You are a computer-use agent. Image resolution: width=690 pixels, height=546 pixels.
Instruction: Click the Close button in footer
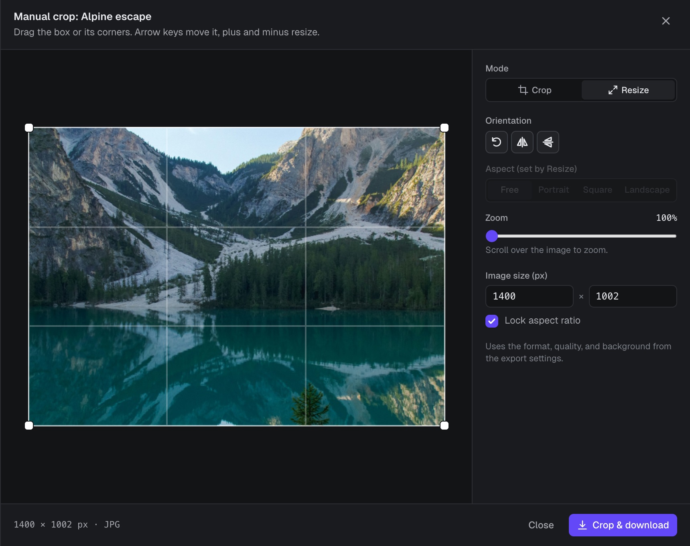[x=541, y=525]
